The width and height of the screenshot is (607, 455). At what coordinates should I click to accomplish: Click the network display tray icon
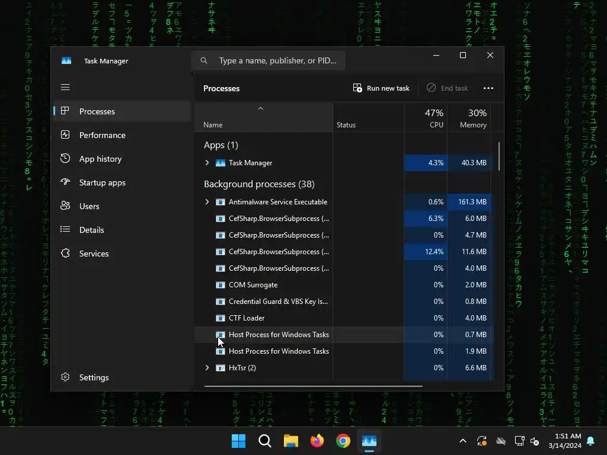tap(519, 441)
